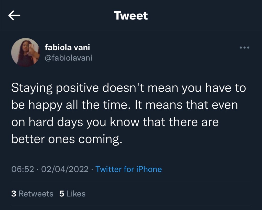Click the like count number 5

pyautogui.click(x=62, y=194)
